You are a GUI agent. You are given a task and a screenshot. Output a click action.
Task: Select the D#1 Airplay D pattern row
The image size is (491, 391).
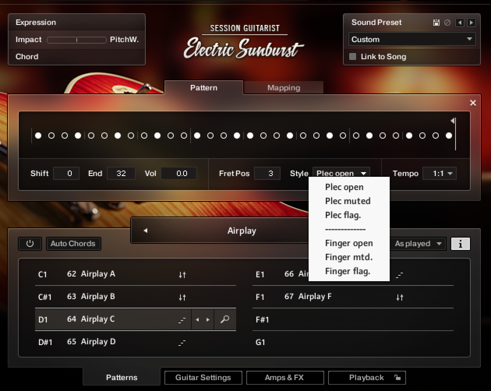(x=136, y=342)
